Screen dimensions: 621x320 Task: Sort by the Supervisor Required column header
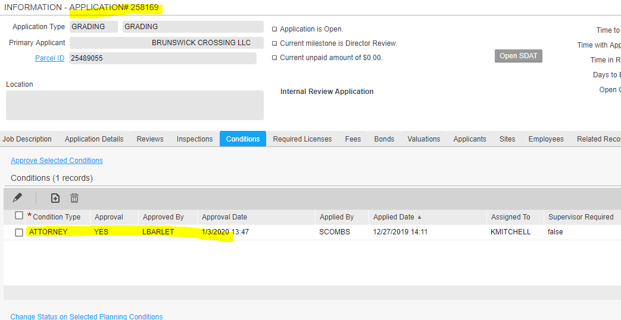[581, 217]
